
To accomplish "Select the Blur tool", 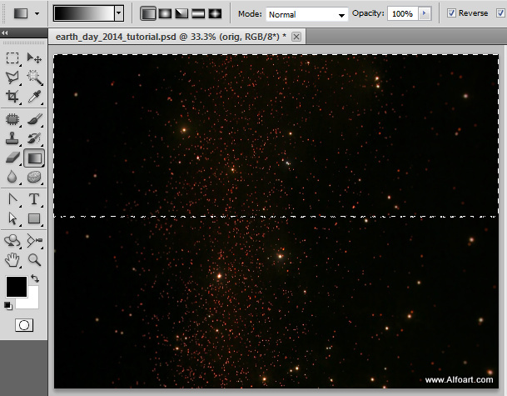I will point(12,177).
